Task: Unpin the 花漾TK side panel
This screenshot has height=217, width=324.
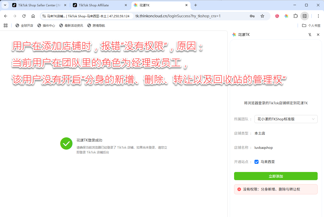Action: click(x=310, y=35)
